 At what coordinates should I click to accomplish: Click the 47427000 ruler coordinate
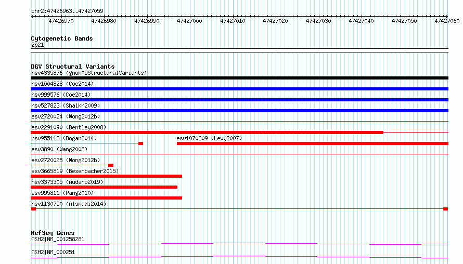189,21
